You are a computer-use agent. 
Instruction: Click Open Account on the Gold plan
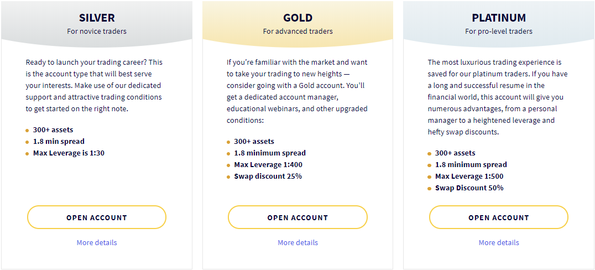297,217
